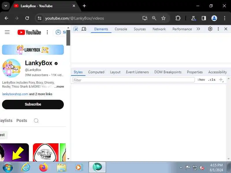Image resolution: width=231 pixels, height=173 pixels.
Task: Switch to Computed pane tab
Action: point(96,72)
